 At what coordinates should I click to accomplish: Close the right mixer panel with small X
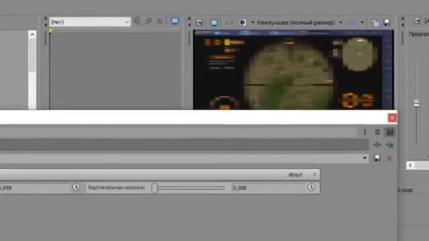[402, 19]
